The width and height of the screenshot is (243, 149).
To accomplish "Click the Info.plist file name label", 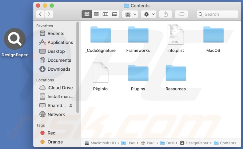I will tap(176, 51).
